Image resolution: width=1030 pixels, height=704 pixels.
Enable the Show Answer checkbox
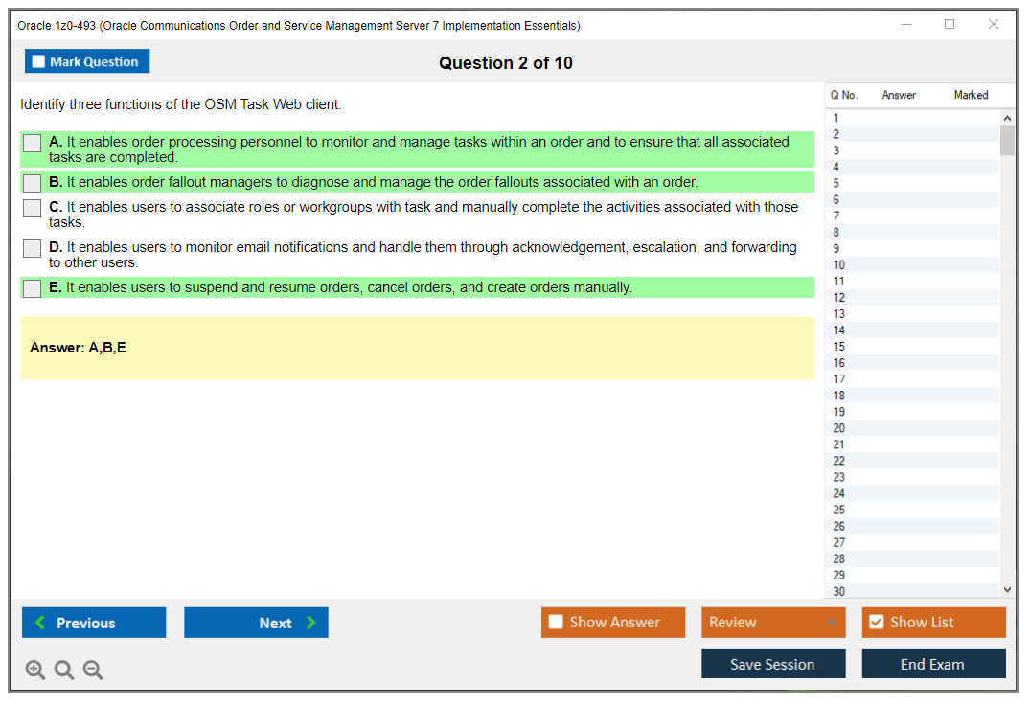pyautogui.click(x=556, y=622)
